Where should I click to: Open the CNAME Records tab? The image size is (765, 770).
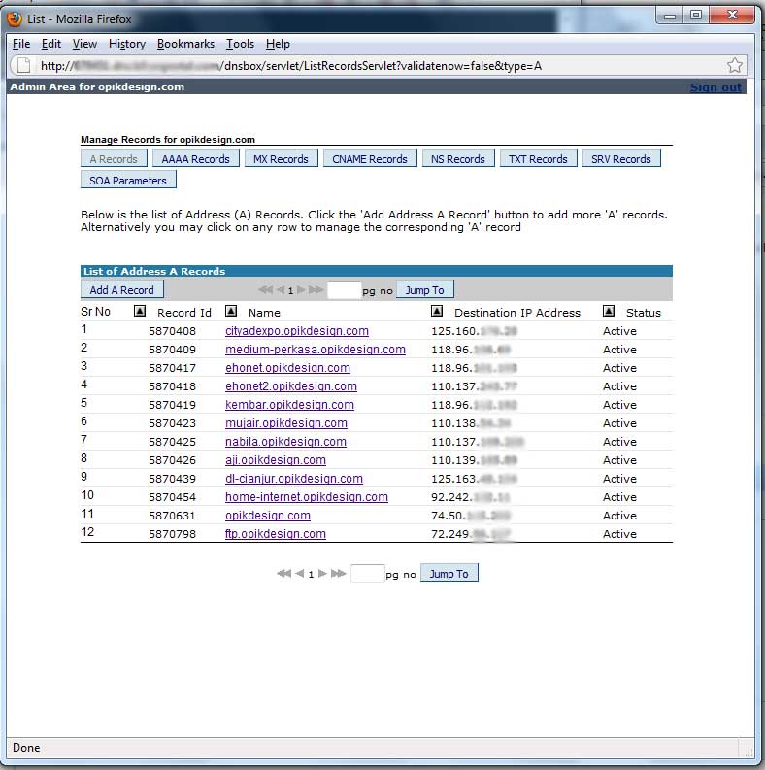coord(370,159)
